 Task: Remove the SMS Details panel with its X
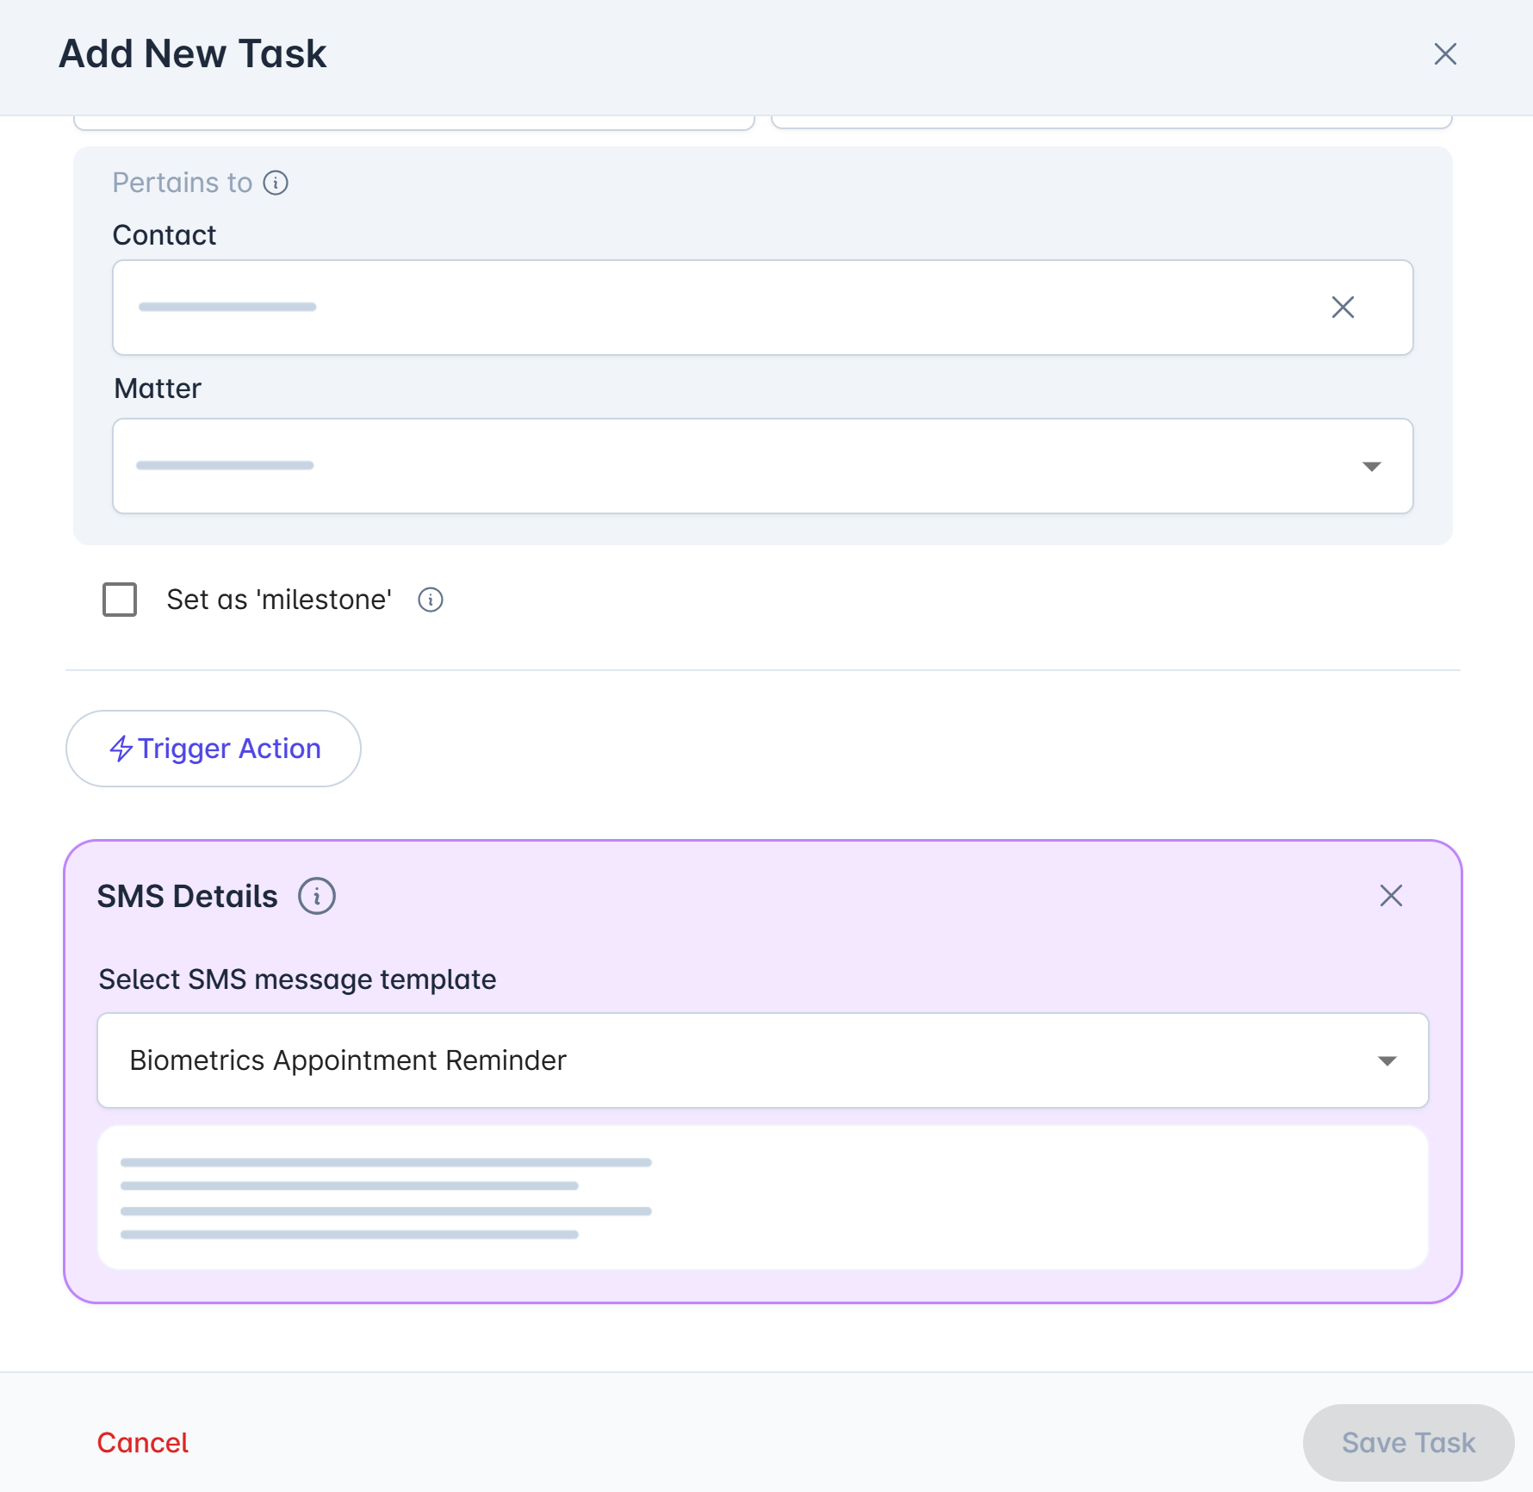(1391, 896)
